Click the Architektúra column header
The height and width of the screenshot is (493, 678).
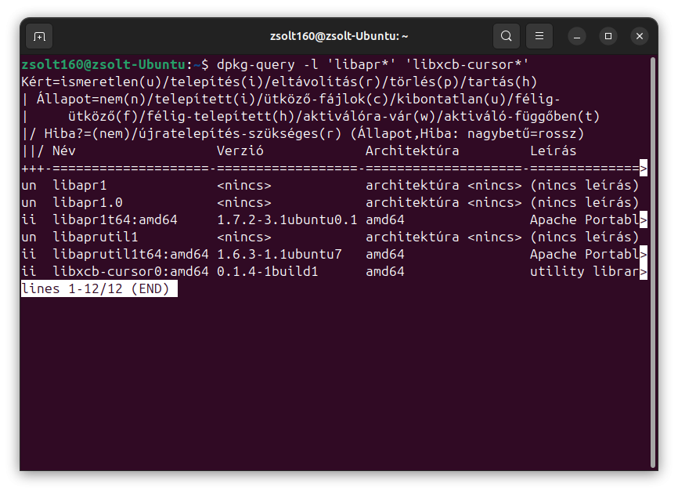(412, 151)
